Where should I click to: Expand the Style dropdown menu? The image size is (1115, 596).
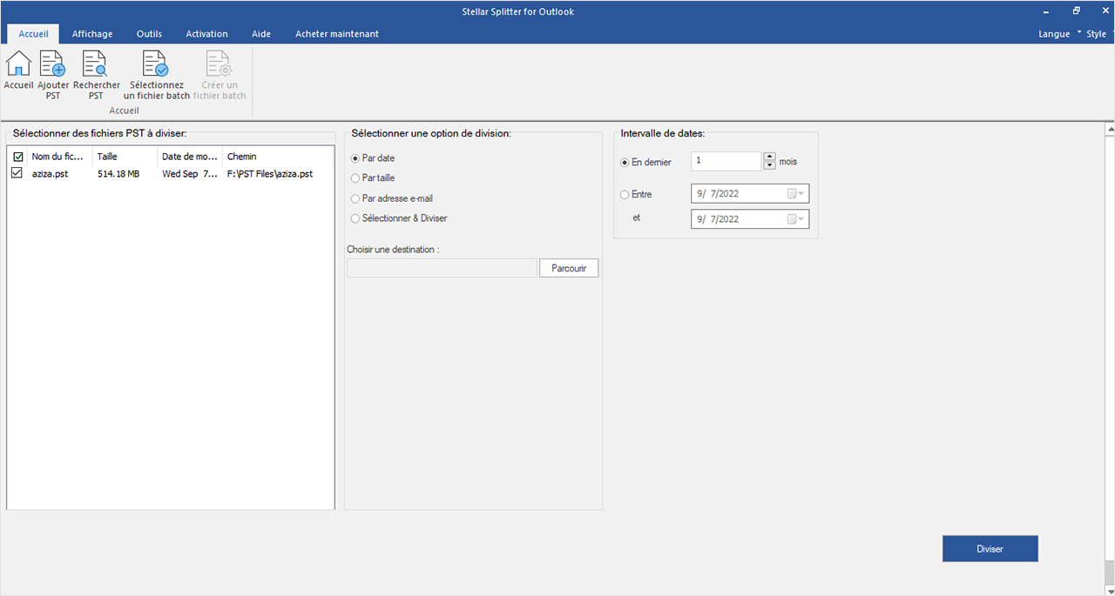click(x=1098, y=34)
